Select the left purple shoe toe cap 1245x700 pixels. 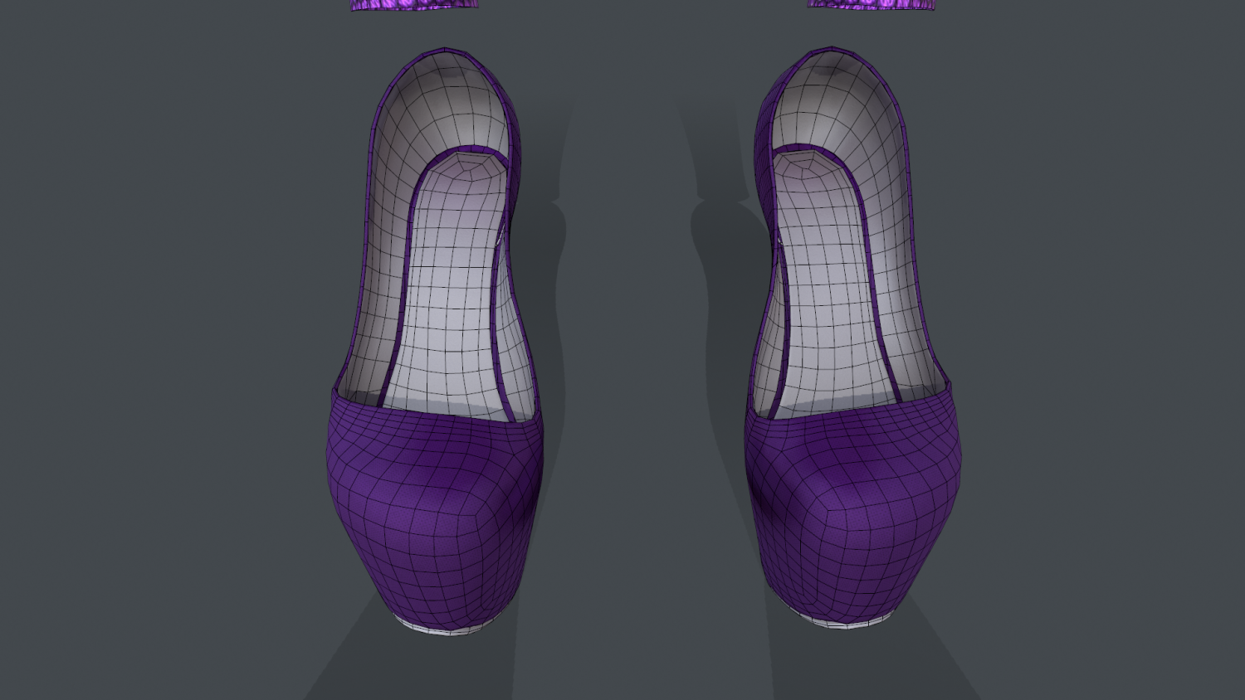point(435,513)
